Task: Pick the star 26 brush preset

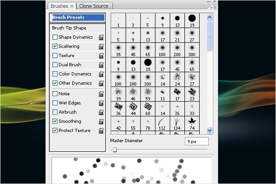Action: 177,109
